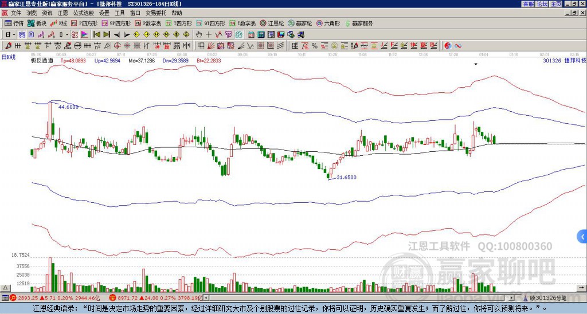Select the hand pan tool
Image resolution: width=587 pixels, height=314 pixels.
click(x=198, y=35)
